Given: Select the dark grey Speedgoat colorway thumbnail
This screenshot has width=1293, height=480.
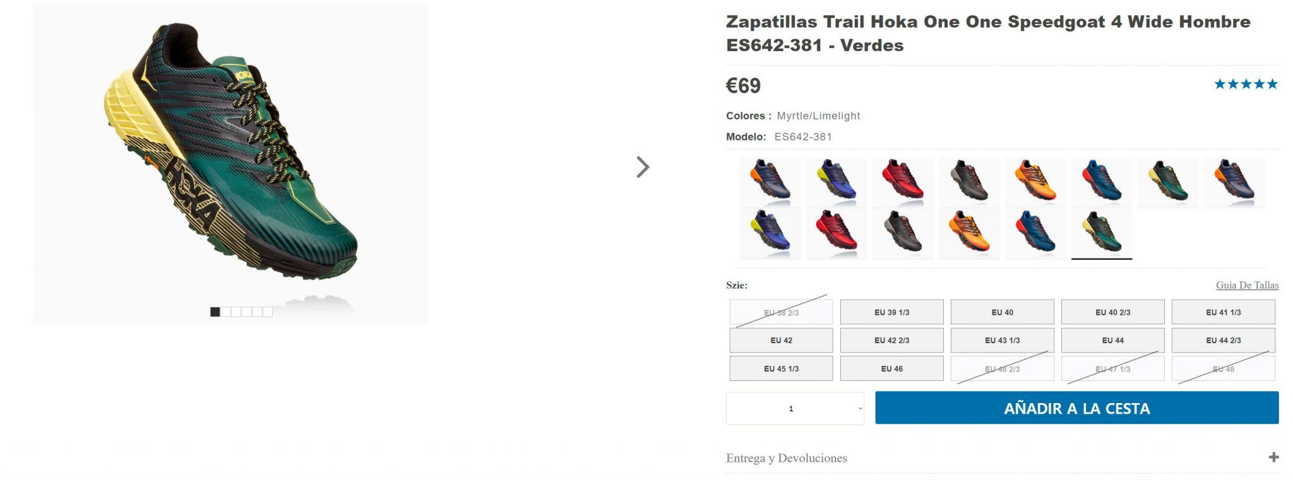Looking at the screenshot, I should pos(970,184).
